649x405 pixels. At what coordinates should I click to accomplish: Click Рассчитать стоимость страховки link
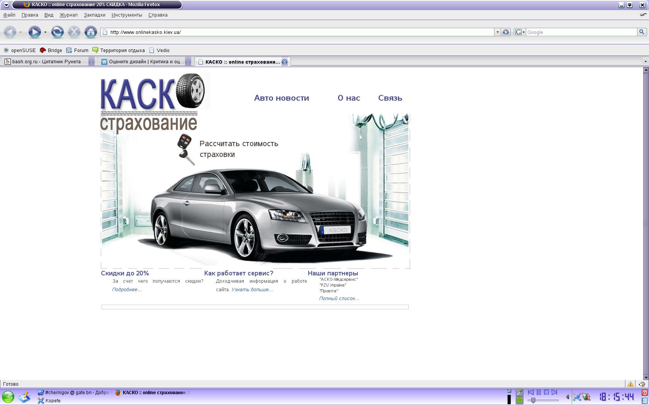(239, 149)
